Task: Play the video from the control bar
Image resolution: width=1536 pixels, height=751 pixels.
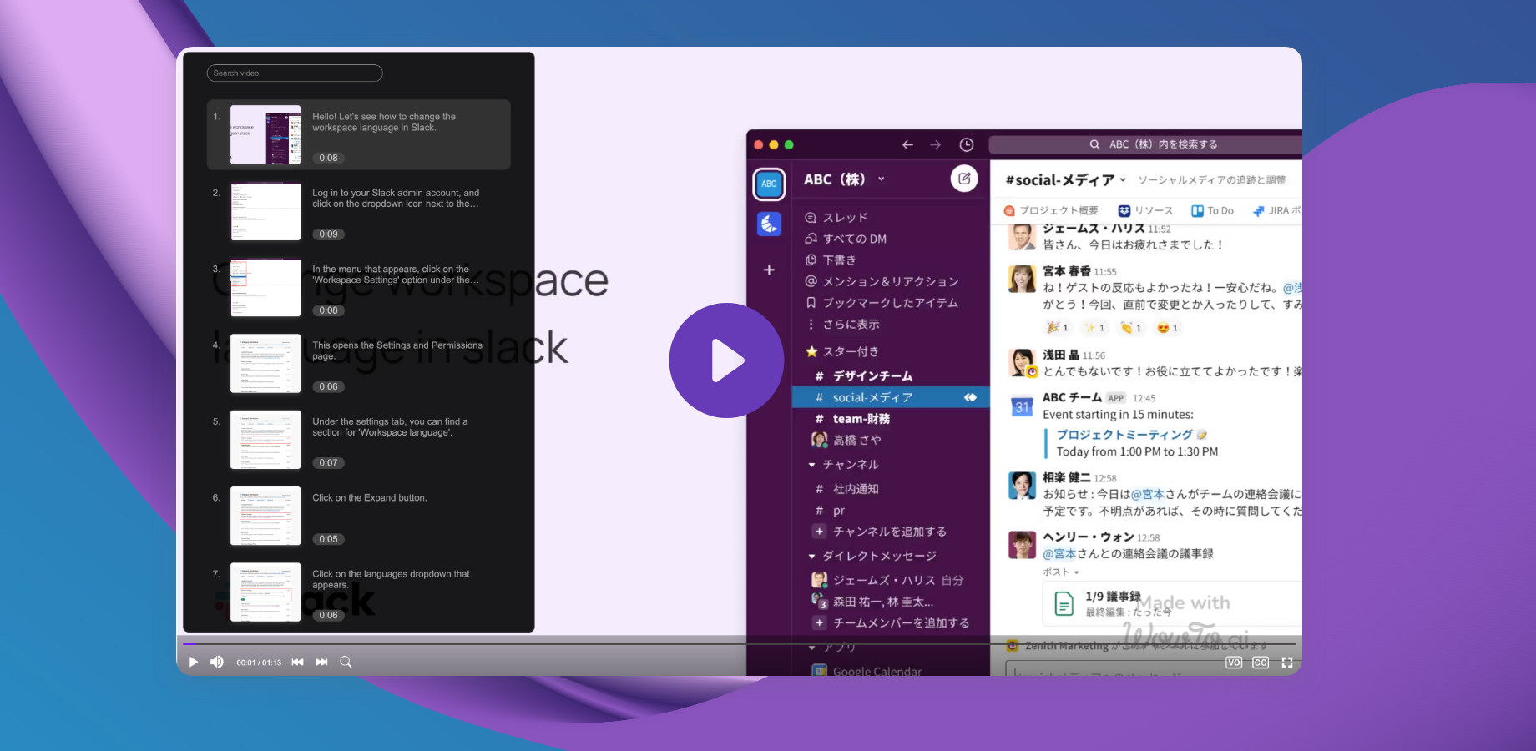Action: point(194,662)
